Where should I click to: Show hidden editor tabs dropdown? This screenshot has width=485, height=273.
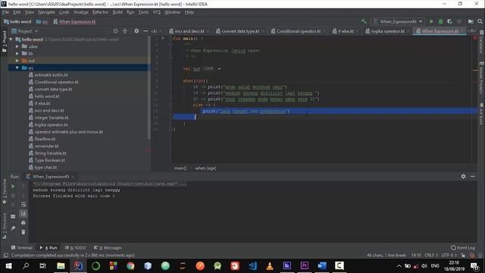(x=471, y=31)
